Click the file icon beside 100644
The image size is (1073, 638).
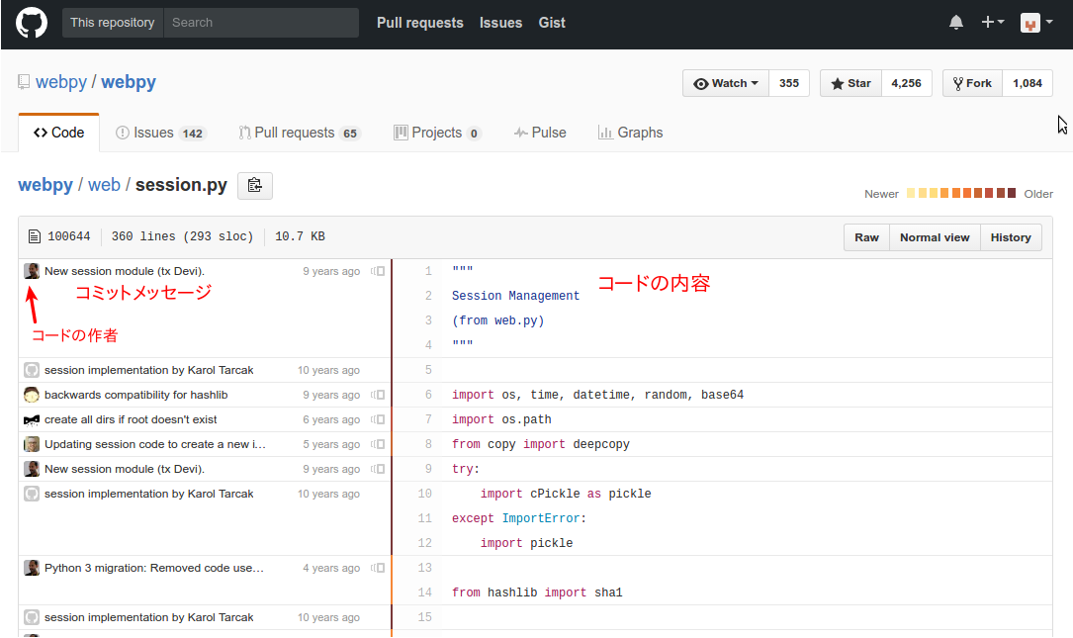(35, 236)
